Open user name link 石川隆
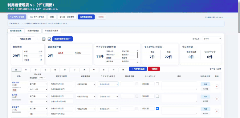240x118 pixels. click(14, 95)
